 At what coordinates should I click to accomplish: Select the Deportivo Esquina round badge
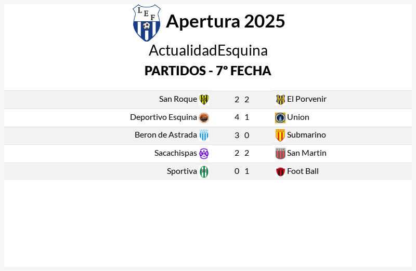[204, 118]
